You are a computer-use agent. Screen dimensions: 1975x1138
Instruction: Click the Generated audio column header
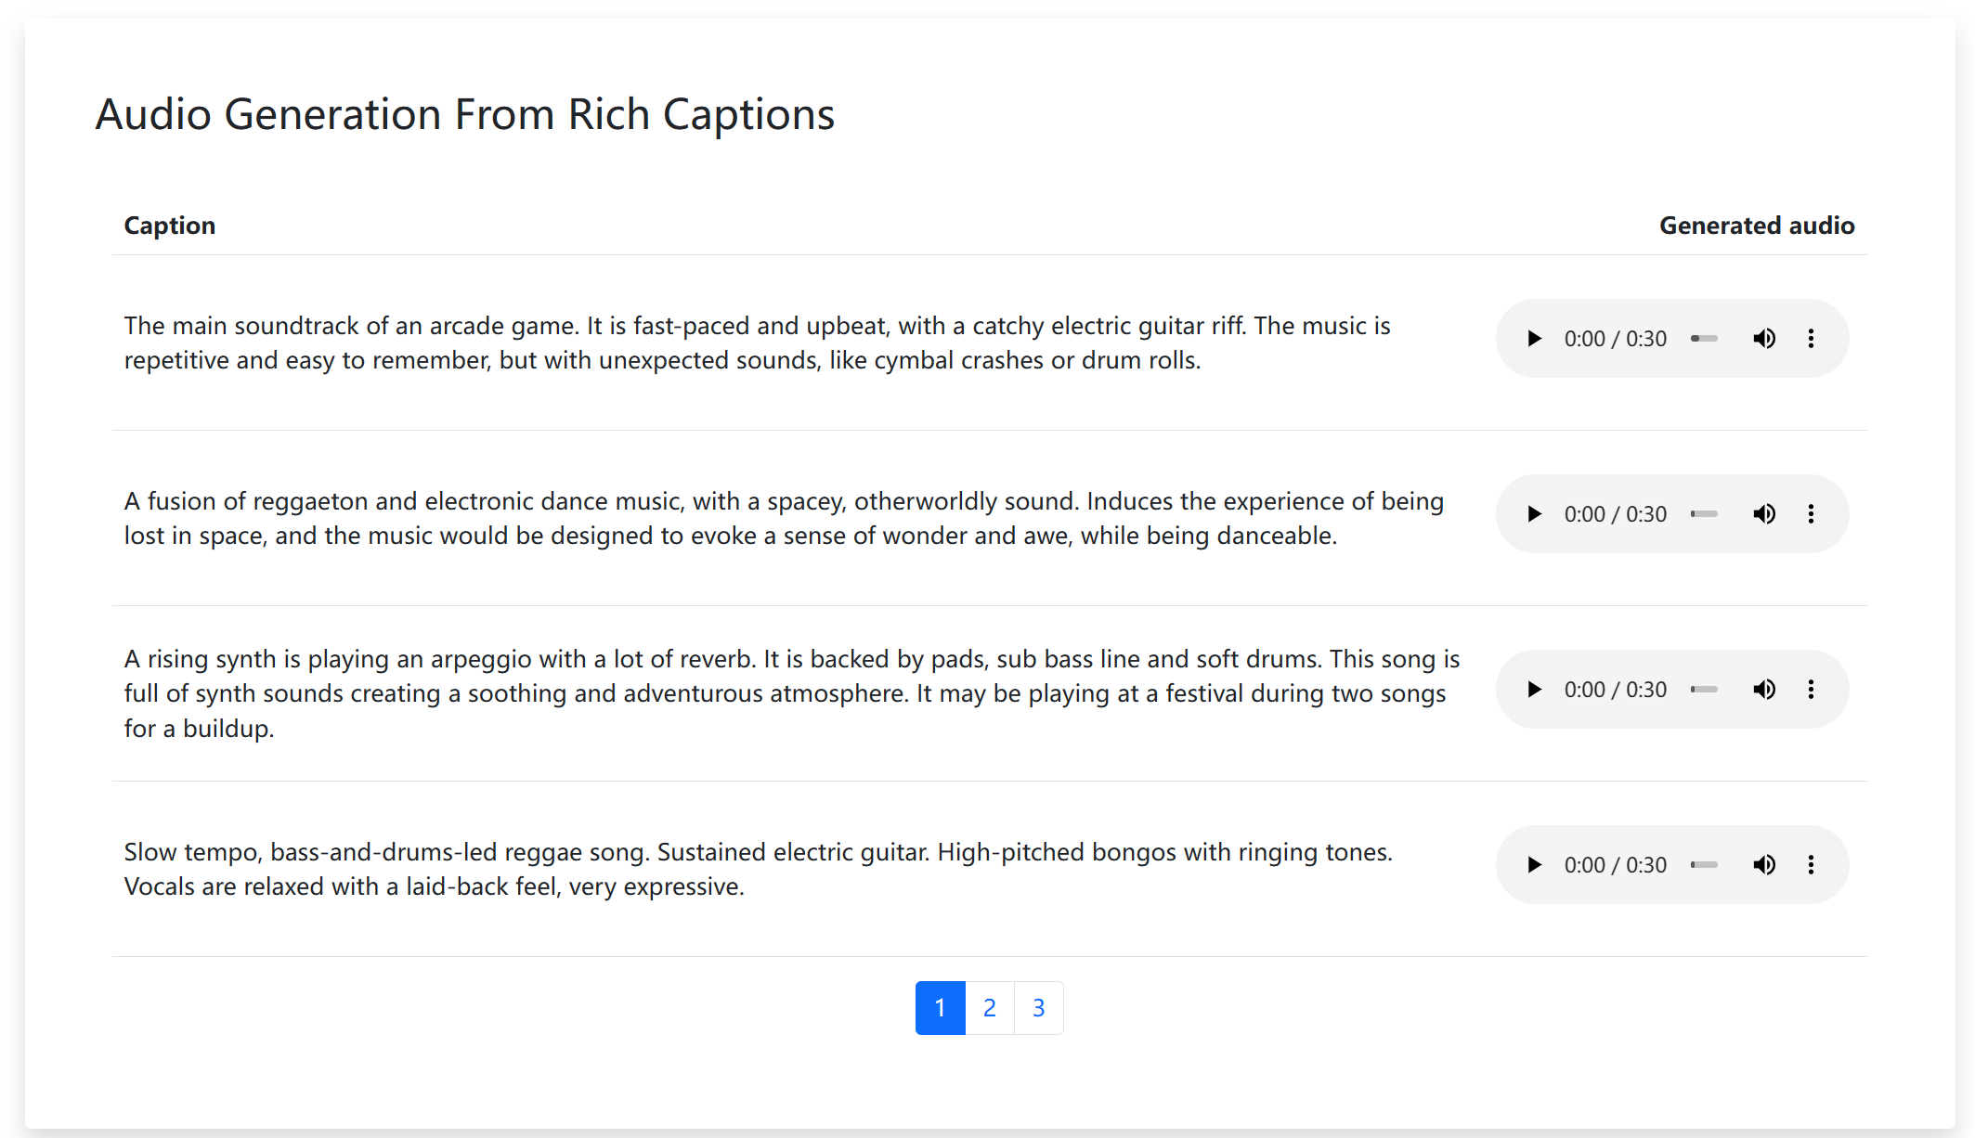(x=1756, y=225)
